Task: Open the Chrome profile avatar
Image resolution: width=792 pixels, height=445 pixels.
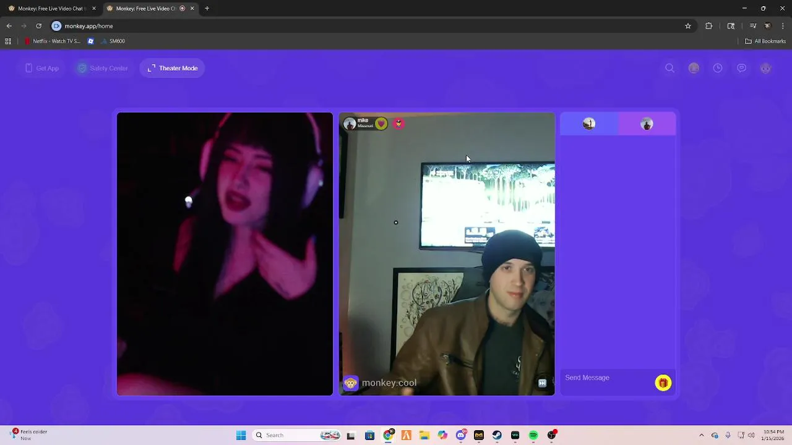Action: point(768,26)
